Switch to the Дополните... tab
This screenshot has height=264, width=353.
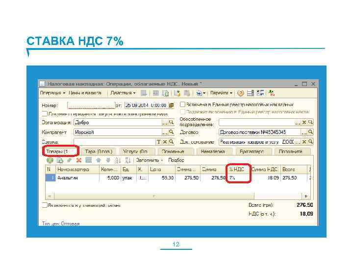point(292,152)
